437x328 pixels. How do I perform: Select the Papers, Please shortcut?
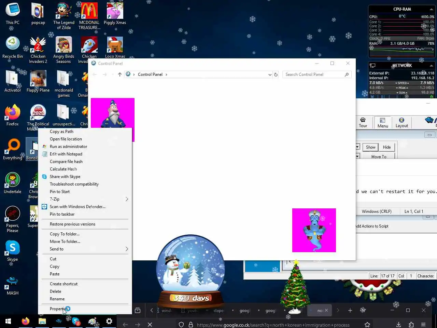[13, 219]
